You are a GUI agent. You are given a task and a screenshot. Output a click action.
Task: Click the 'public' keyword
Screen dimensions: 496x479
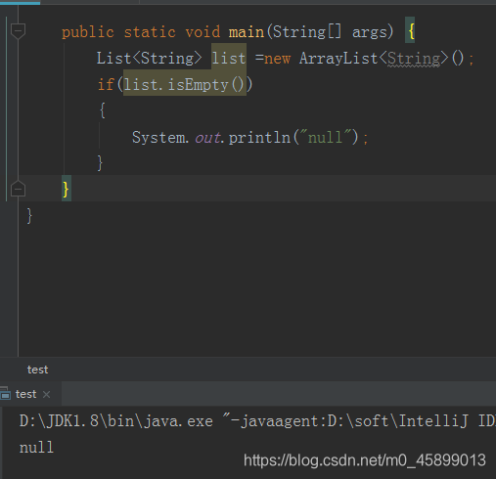click(x=88, y=32)
